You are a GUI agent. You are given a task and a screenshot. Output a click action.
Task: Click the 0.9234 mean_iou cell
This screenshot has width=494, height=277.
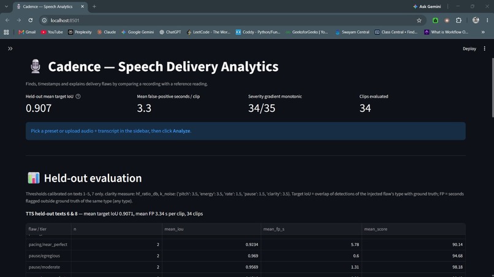pyautogui.click(x=211, y=245)
